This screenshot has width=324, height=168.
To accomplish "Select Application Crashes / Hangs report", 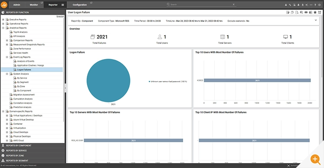I will pyautogui.click(x=30, y=65).
